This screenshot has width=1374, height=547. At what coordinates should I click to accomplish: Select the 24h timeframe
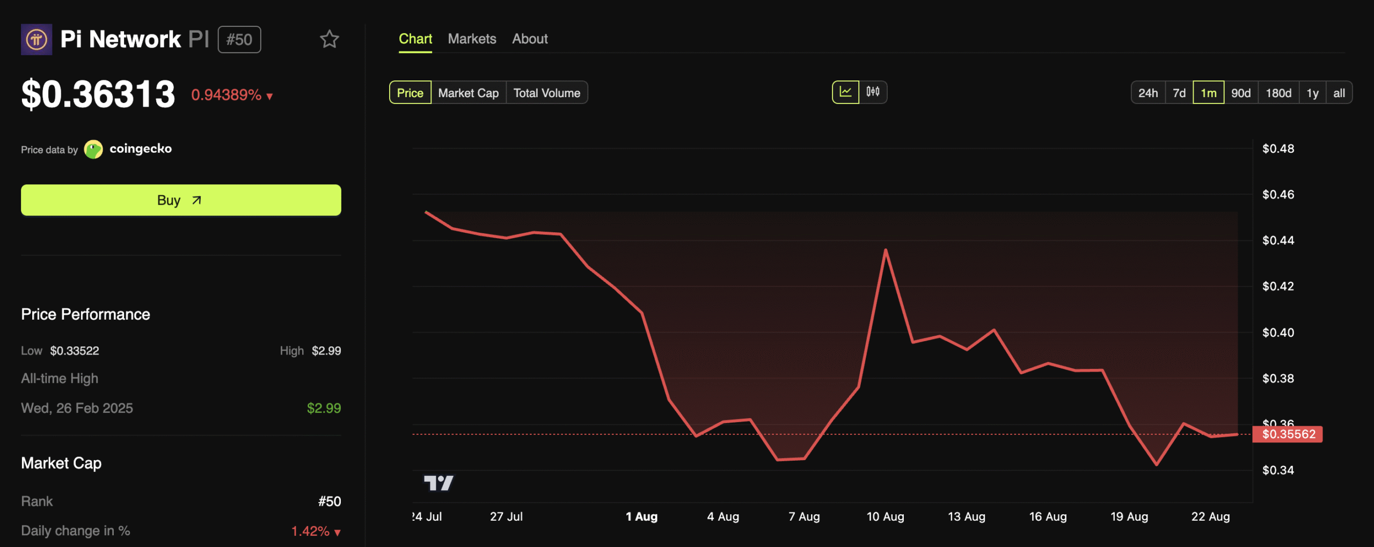pos(1148,92)
